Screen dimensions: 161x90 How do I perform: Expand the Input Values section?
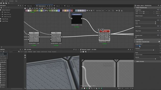[135, 61]
